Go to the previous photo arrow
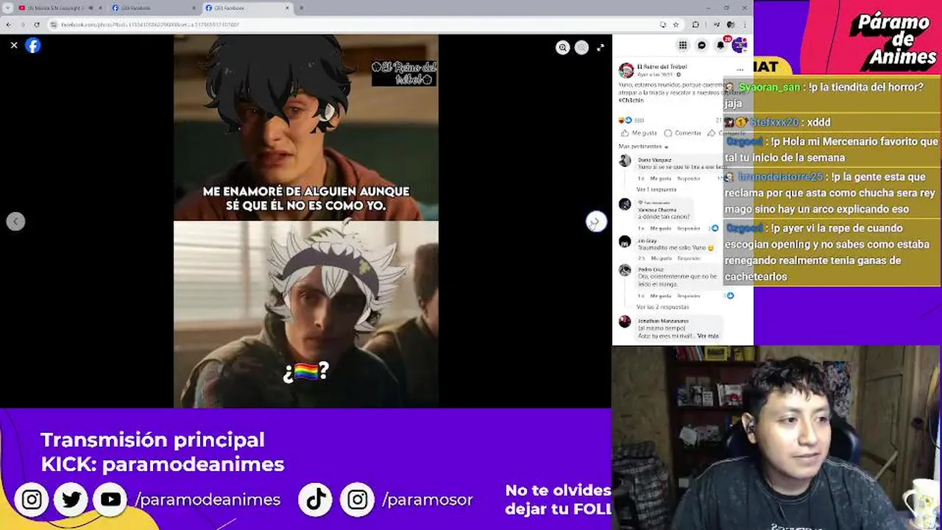Screen dimensions: 942x530 tap(15, 222)
